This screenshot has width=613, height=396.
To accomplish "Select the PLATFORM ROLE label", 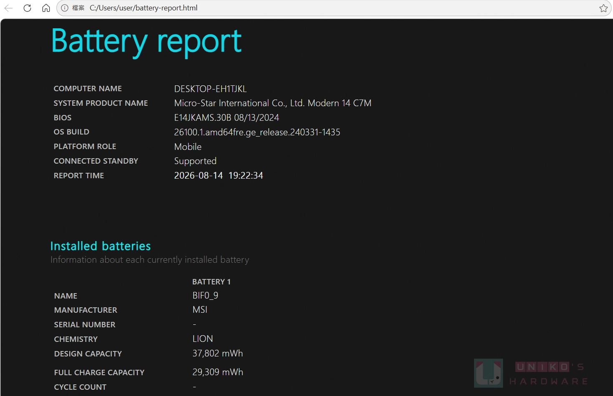I will pos(85,147).
